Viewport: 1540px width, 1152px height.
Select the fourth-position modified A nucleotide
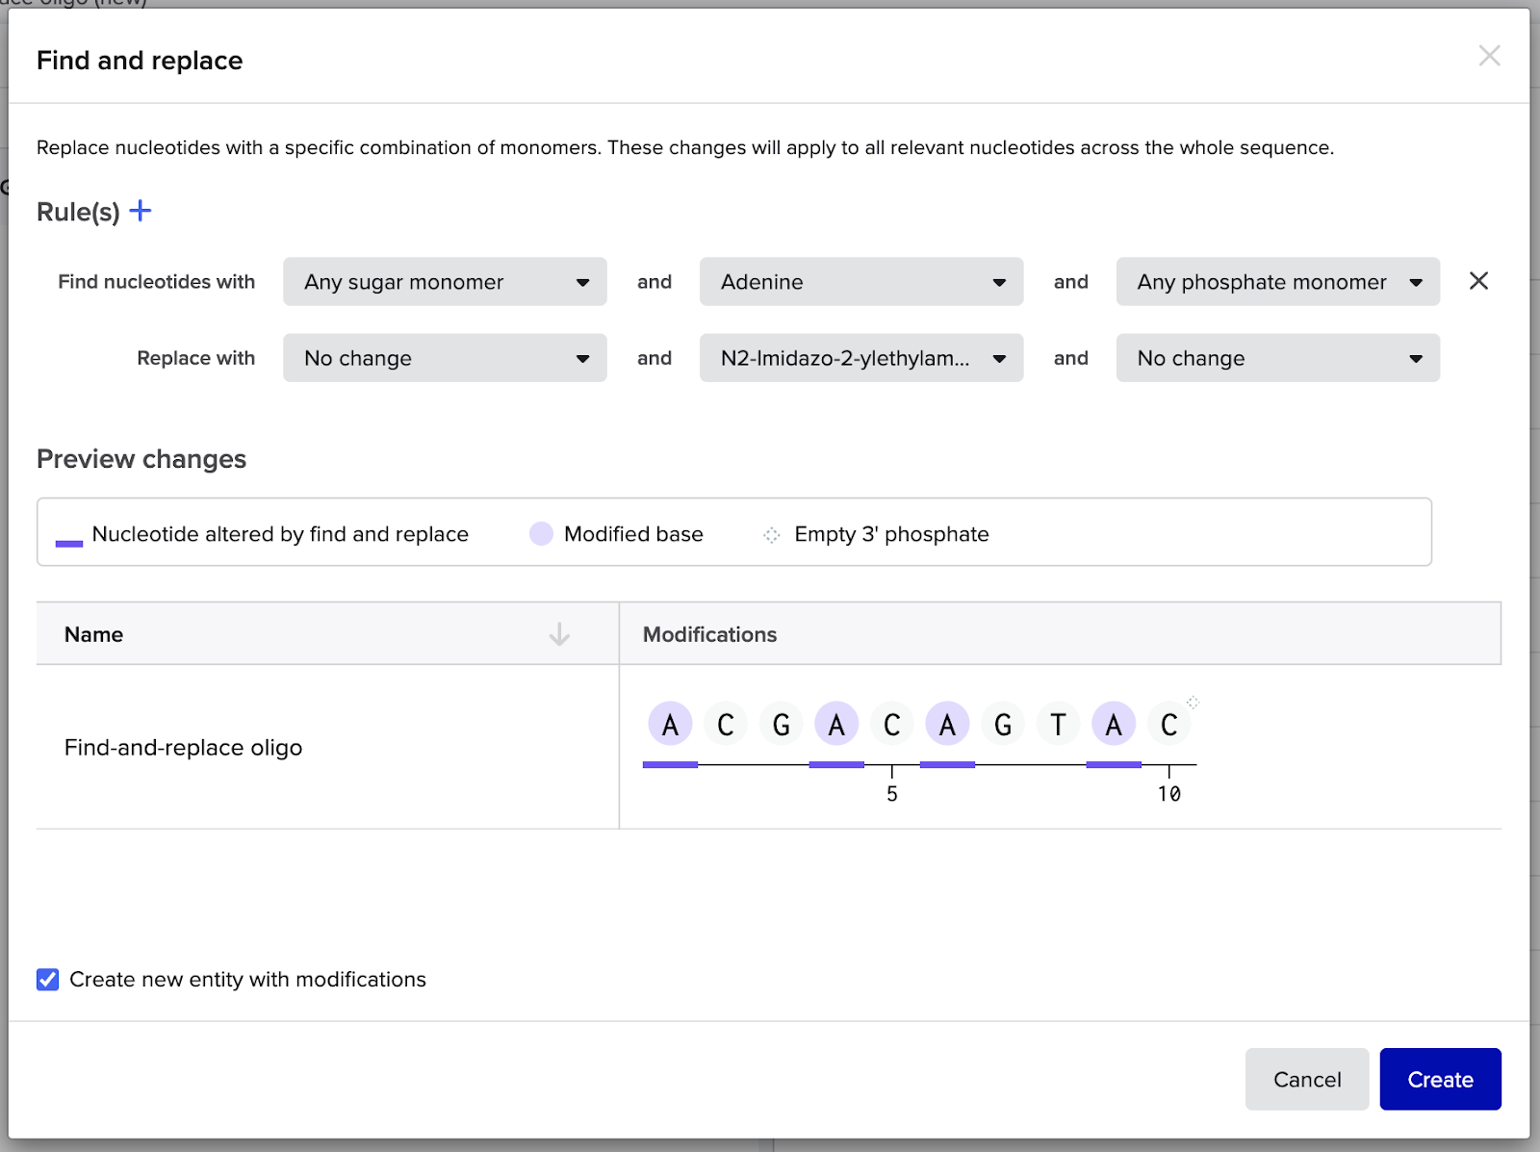836,724
